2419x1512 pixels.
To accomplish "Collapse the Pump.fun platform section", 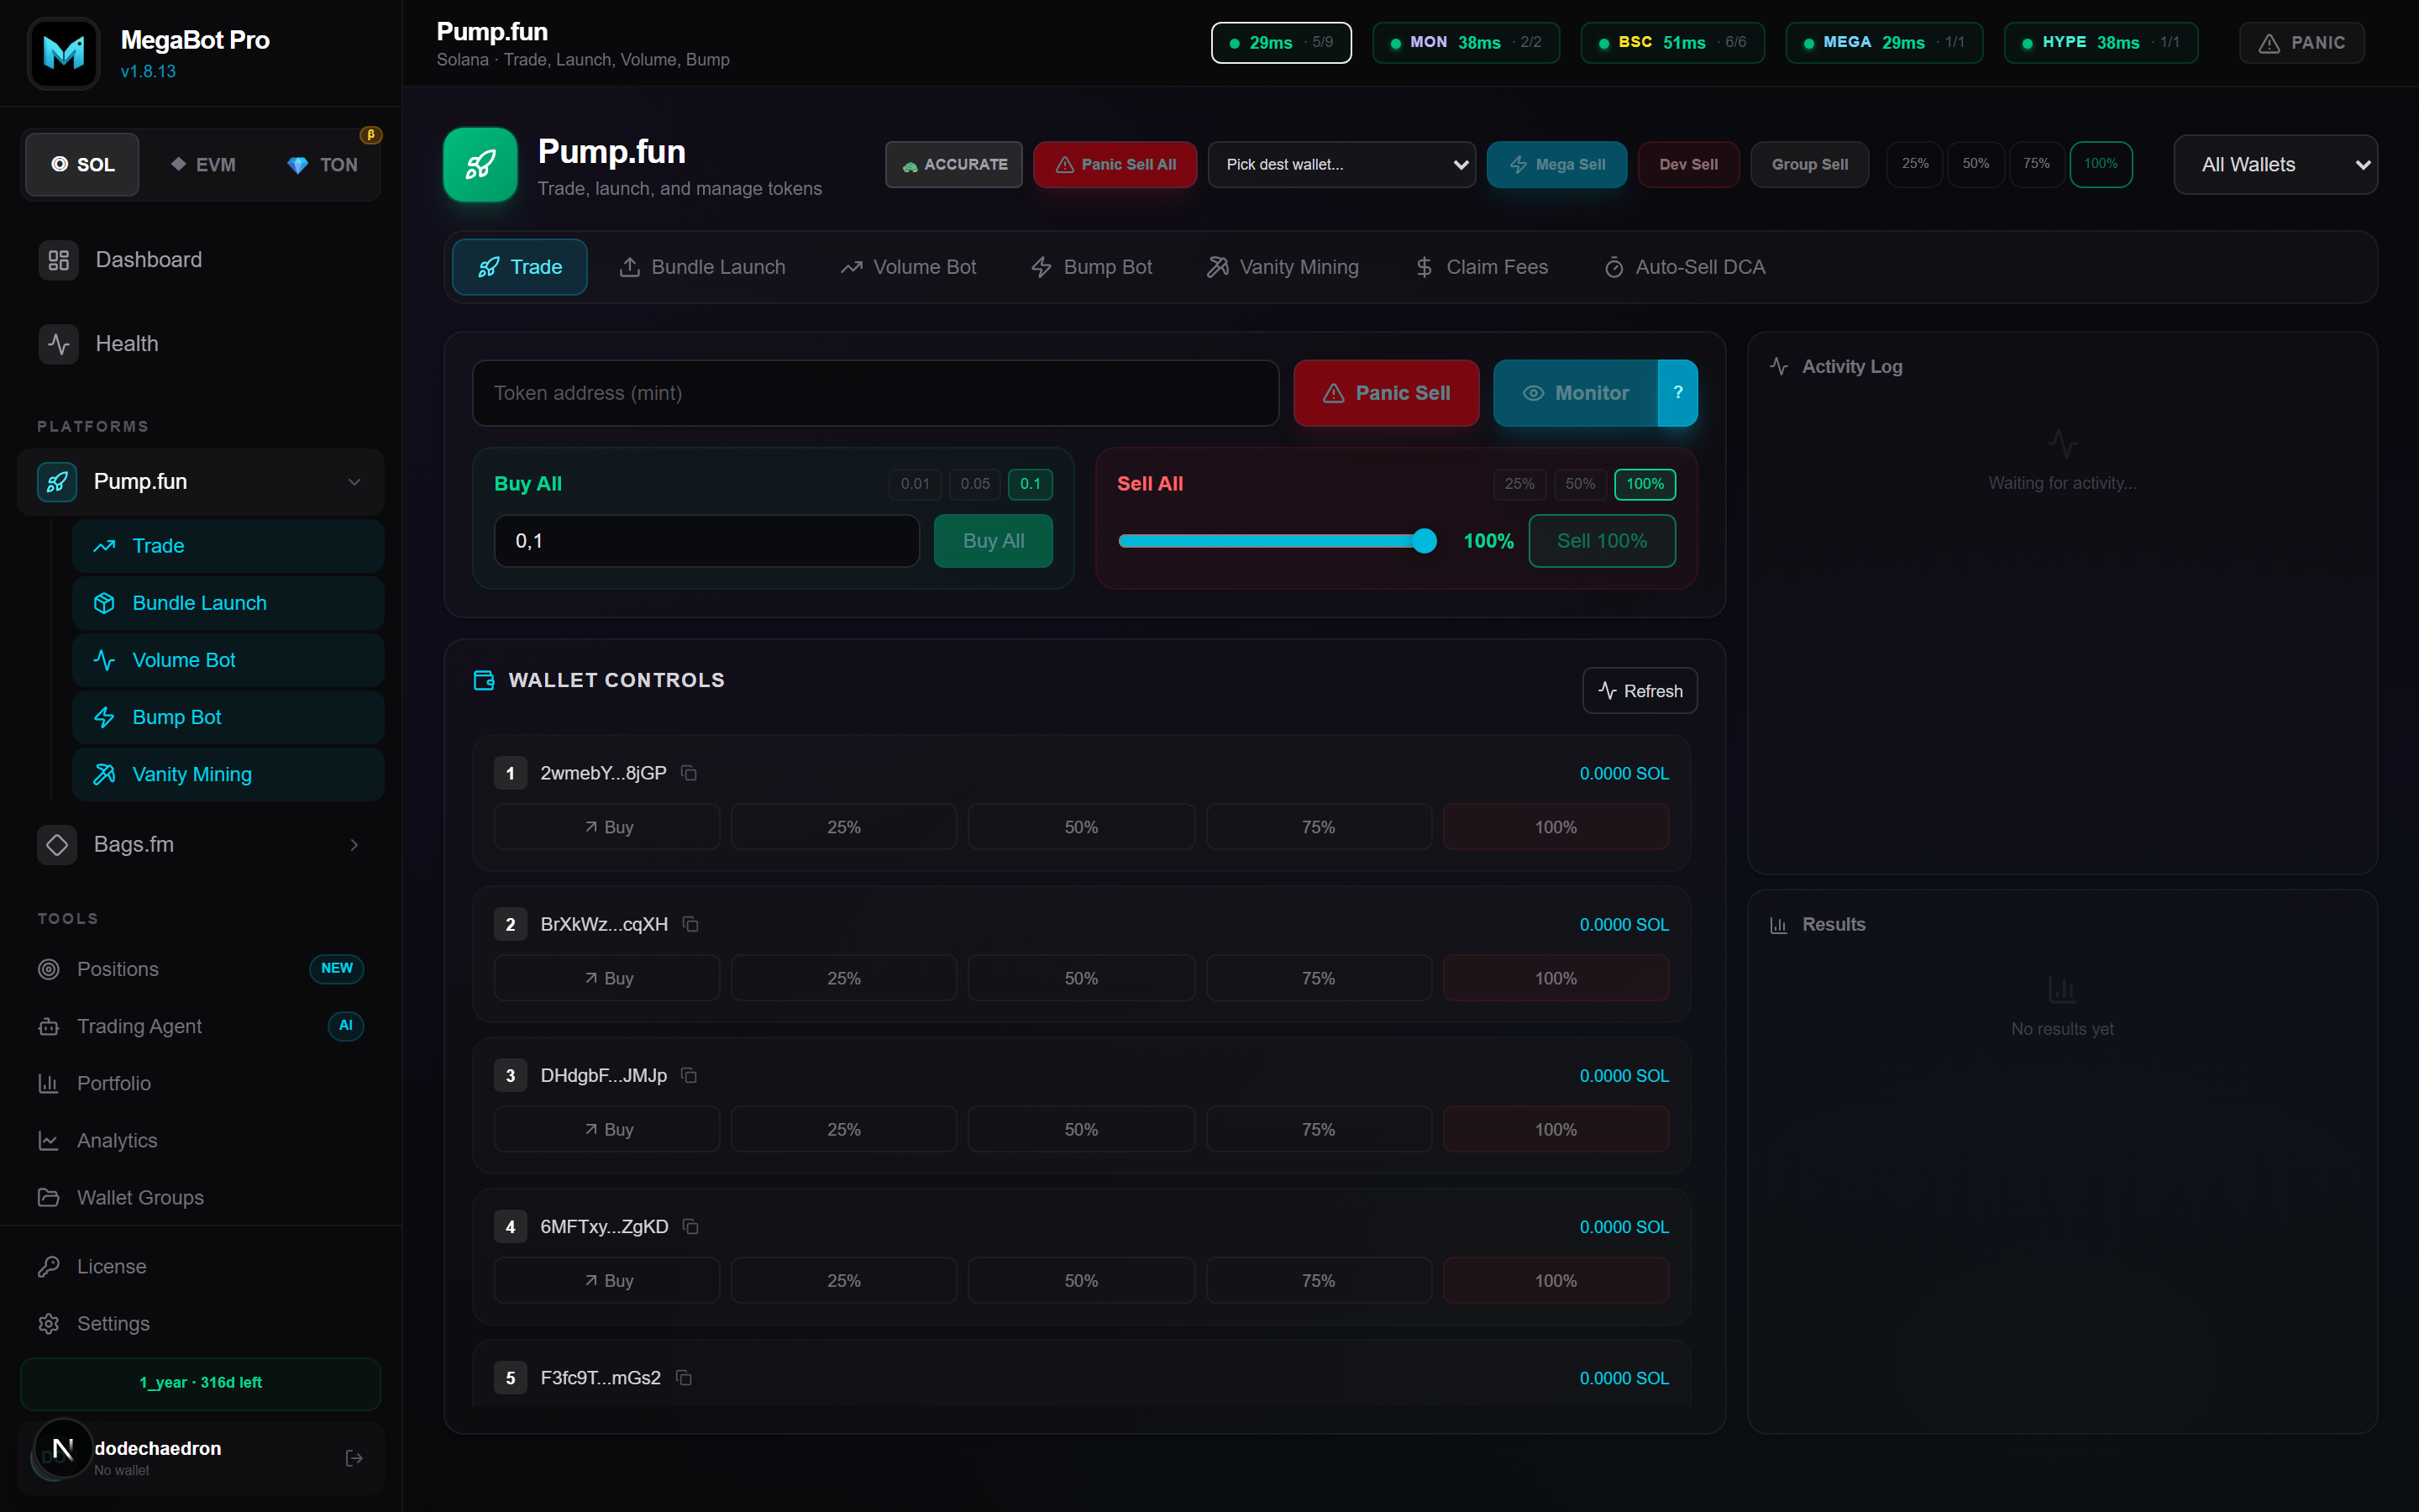I will [354, 482].
